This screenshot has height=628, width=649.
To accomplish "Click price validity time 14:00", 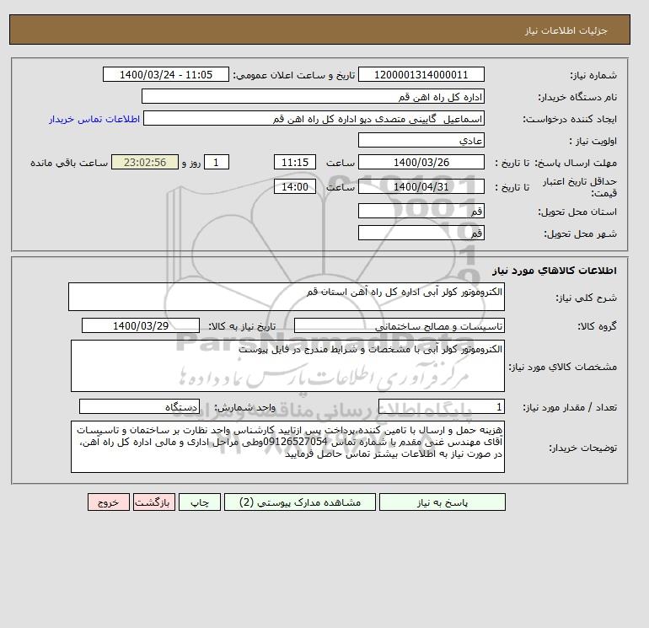I will 295,186.
